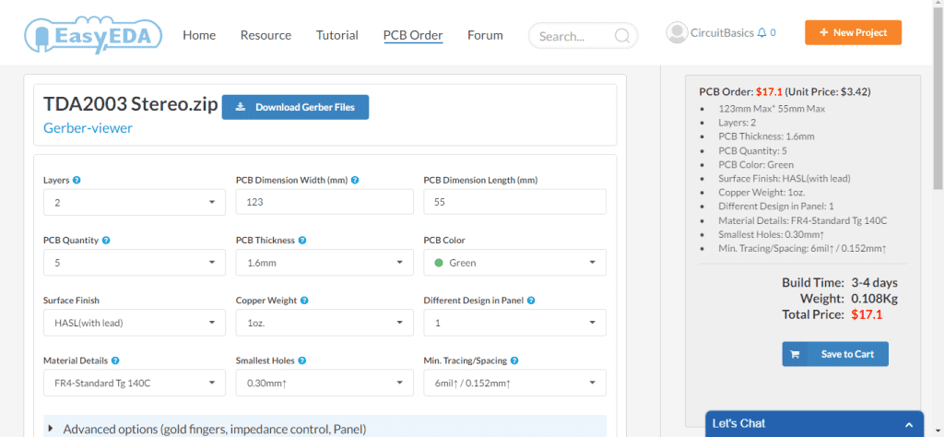The width and height of the screenshot is (944, 437).
Task: Click the Save to Cart button
Action: click(x=835, y=354)
